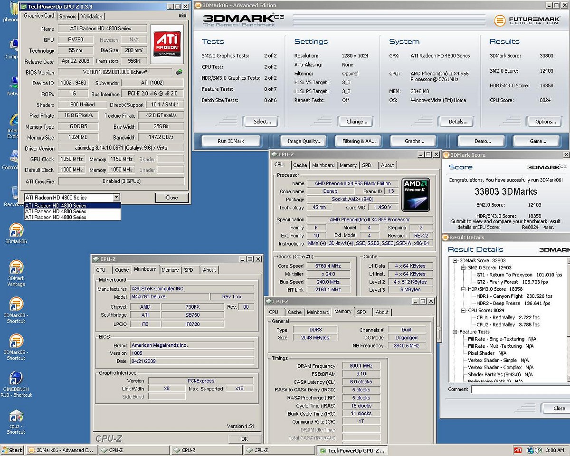
Task: Click the taskbar clock showing 3:00 AM
Action: (x=555, y=450)
